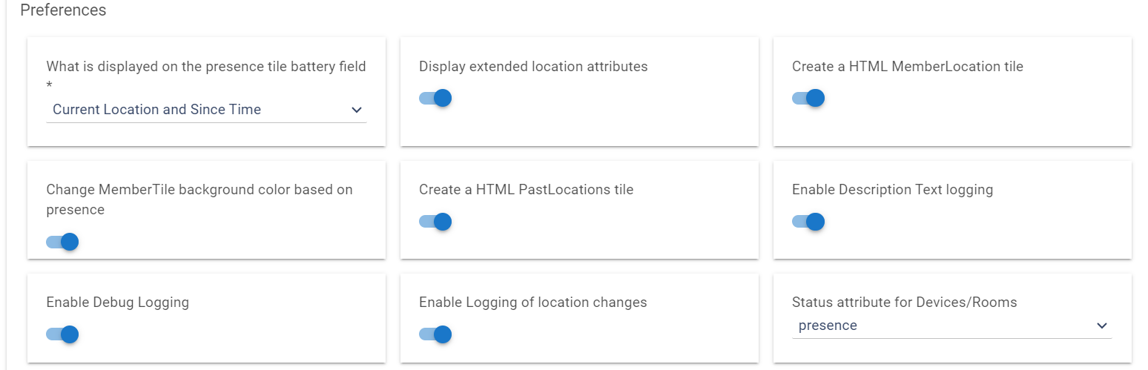
Task: Click chevron arrow next to presence value
Action: (x=1102, y=326)
